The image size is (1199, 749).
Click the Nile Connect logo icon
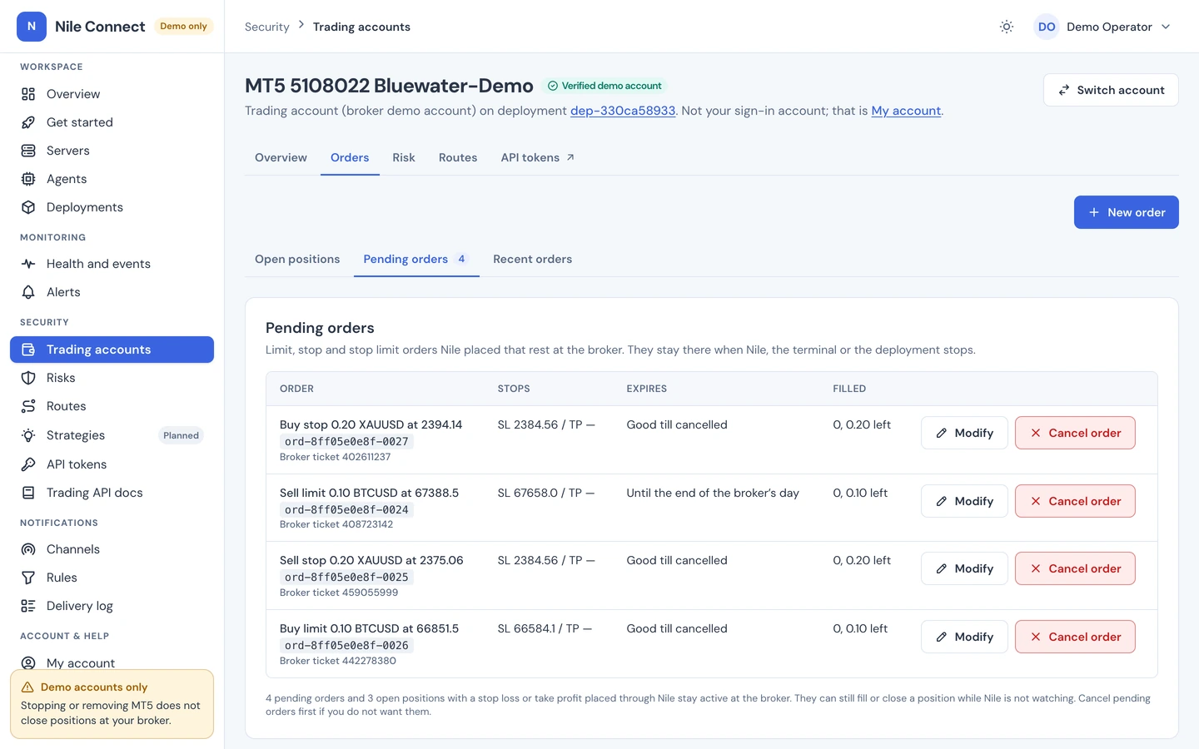click(x=32, y=27)
